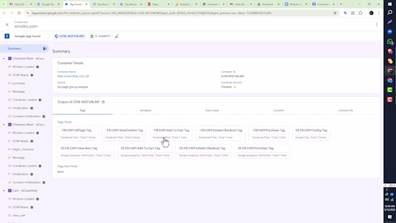The width and height of the screenshot is (396, 223).
Task: Collapse the first Checkout Now - eCoo... page group
Action: [x=3, y=58]
